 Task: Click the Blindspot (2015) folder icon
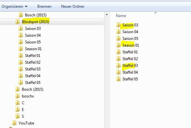pos(18,22)
